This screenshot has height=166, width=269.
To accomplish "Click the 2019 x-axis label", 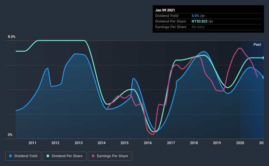I will tap(217, 143).
